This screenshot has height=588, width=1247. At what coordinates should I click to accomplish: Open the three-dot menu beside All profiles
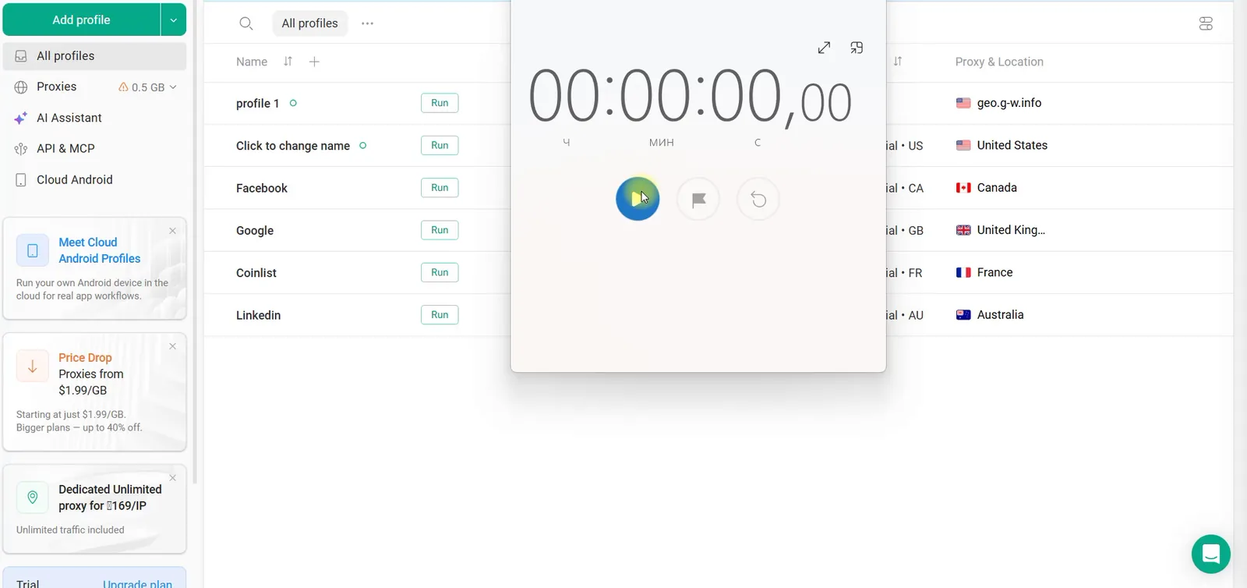[x=368, y=23]
